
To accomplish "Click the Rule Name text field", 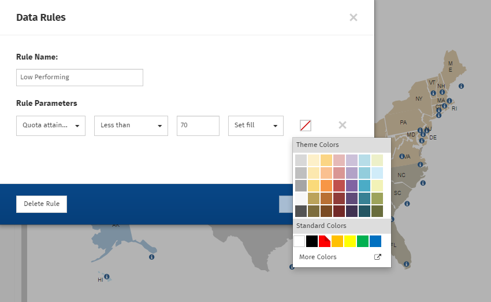I will coord(80,78).
